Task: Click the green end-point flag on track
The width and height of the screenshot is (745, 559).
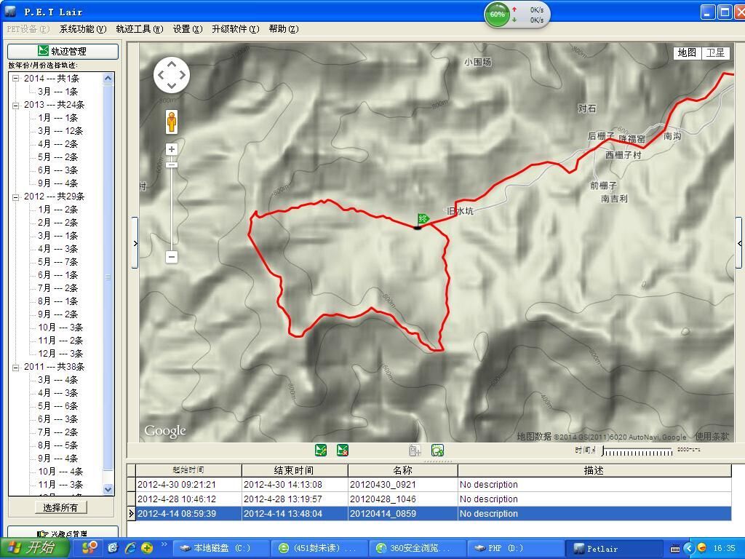Action: [422, 219]
